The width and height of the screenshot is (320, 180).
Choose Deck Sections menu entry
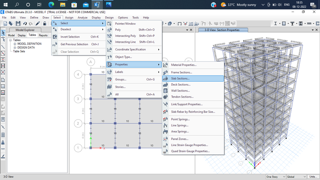point(193,84)
